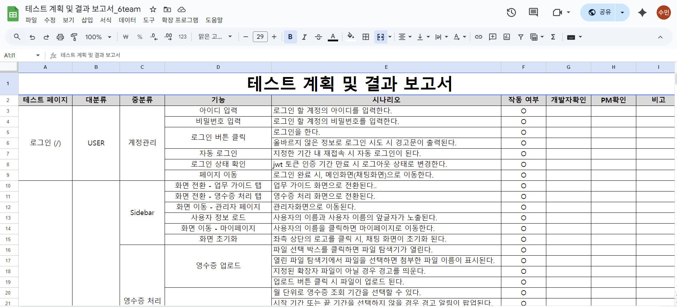The image size is (677, 307).
Task: Decrease decimal places
Action: pyautogui.click(x=154, y=37)
